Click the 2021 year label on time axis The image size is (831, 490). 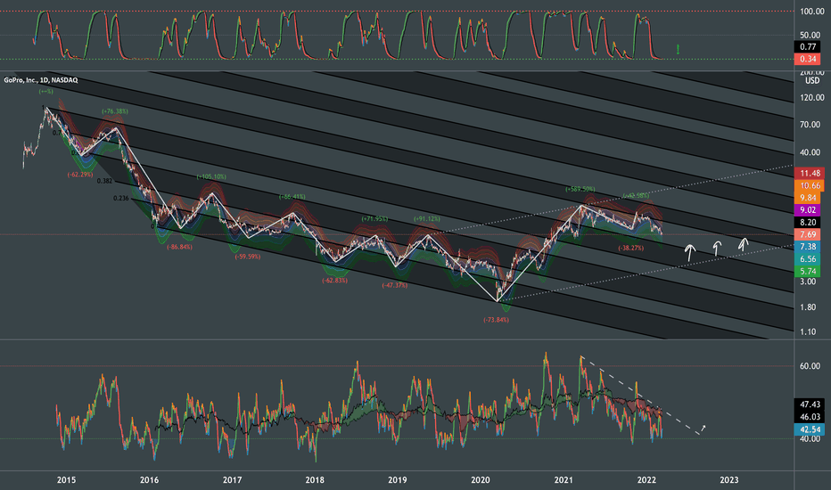[564, 480]
